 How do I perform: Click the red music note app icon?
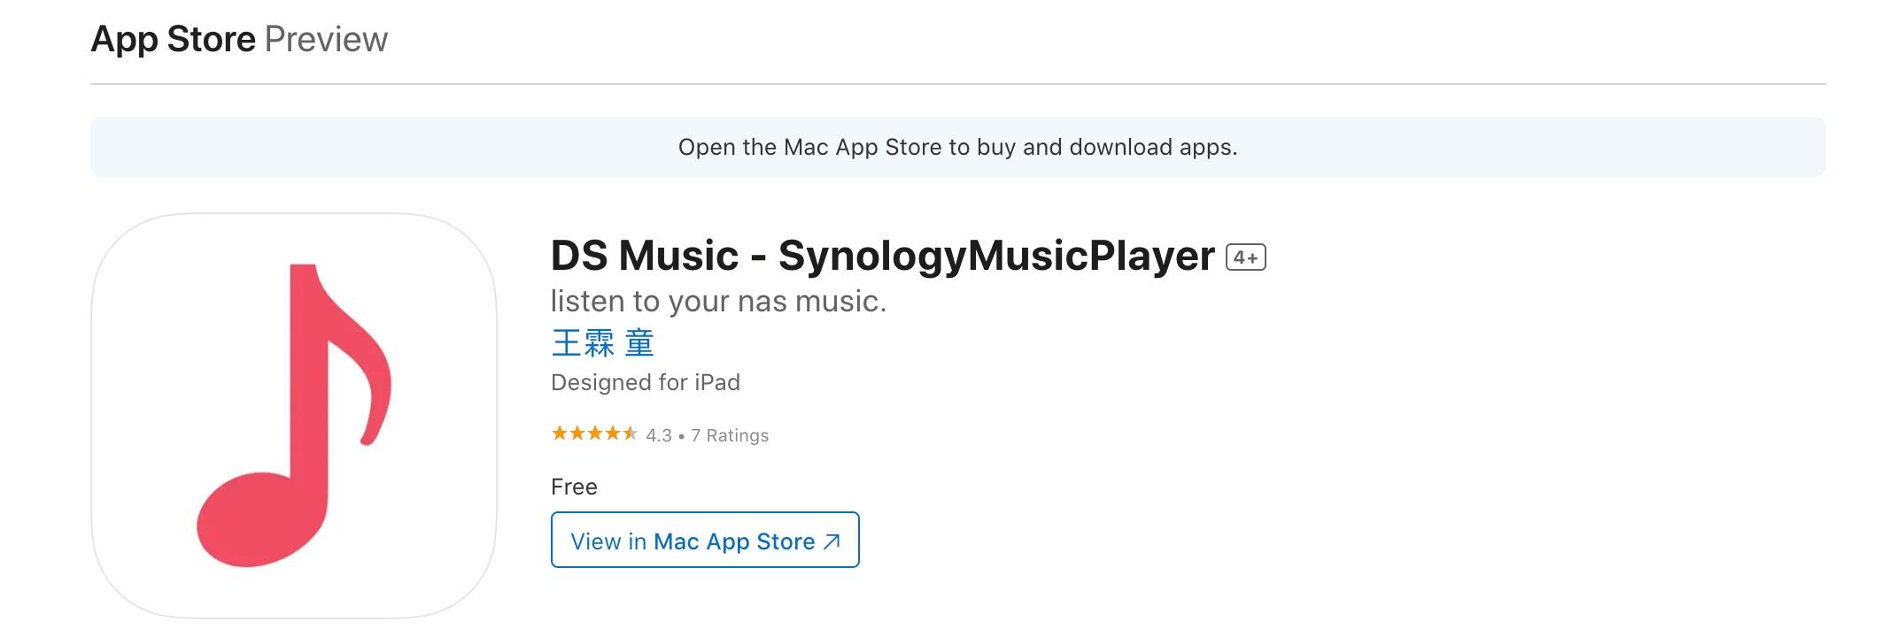click(x=293, y=415)
